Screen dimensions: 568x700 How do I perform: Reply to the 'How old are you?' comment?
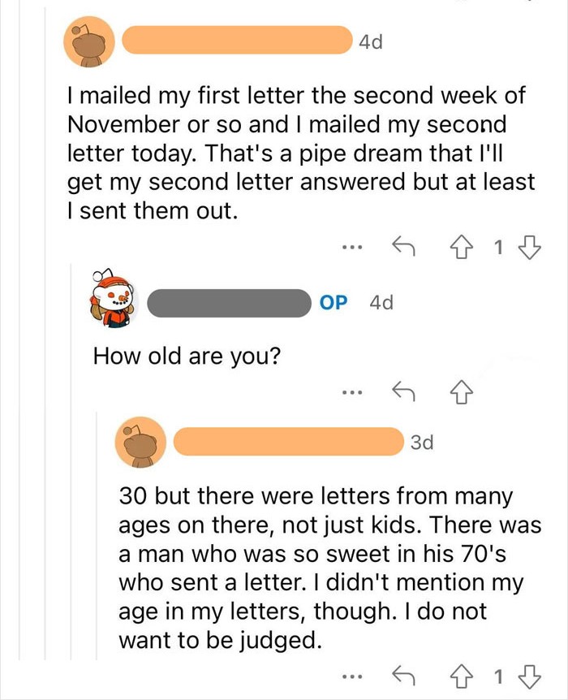click(403, 391)
